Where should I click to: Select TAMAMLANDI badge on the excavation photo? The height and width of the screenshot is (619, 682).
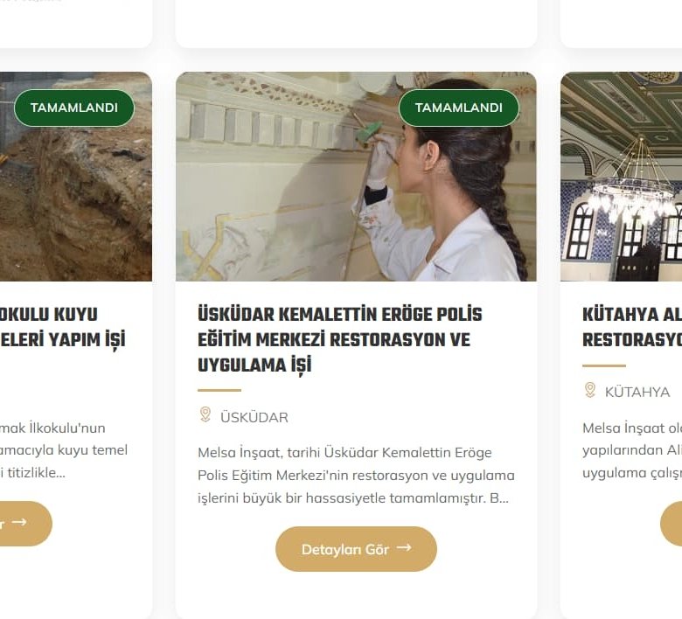pos(74,108)
